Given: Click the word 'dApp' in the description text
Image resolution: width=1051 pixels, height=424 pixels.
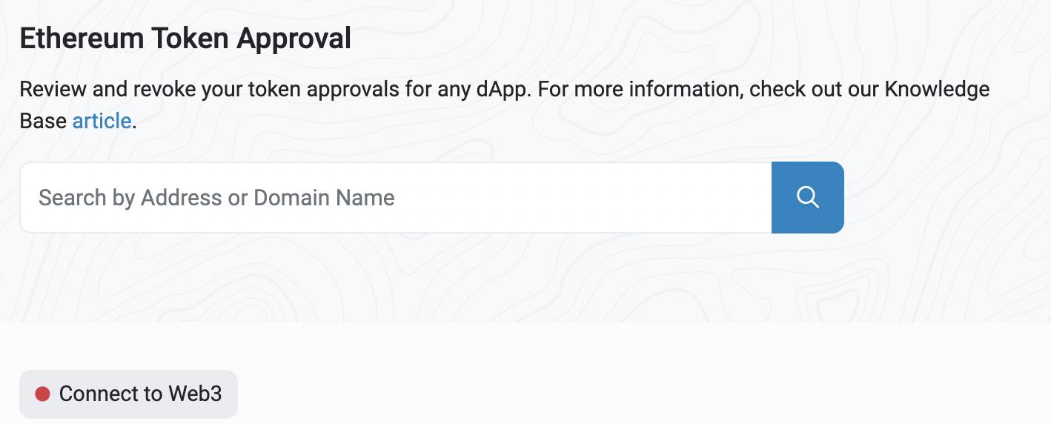Looking at the screenshot, I should point(499,90).
